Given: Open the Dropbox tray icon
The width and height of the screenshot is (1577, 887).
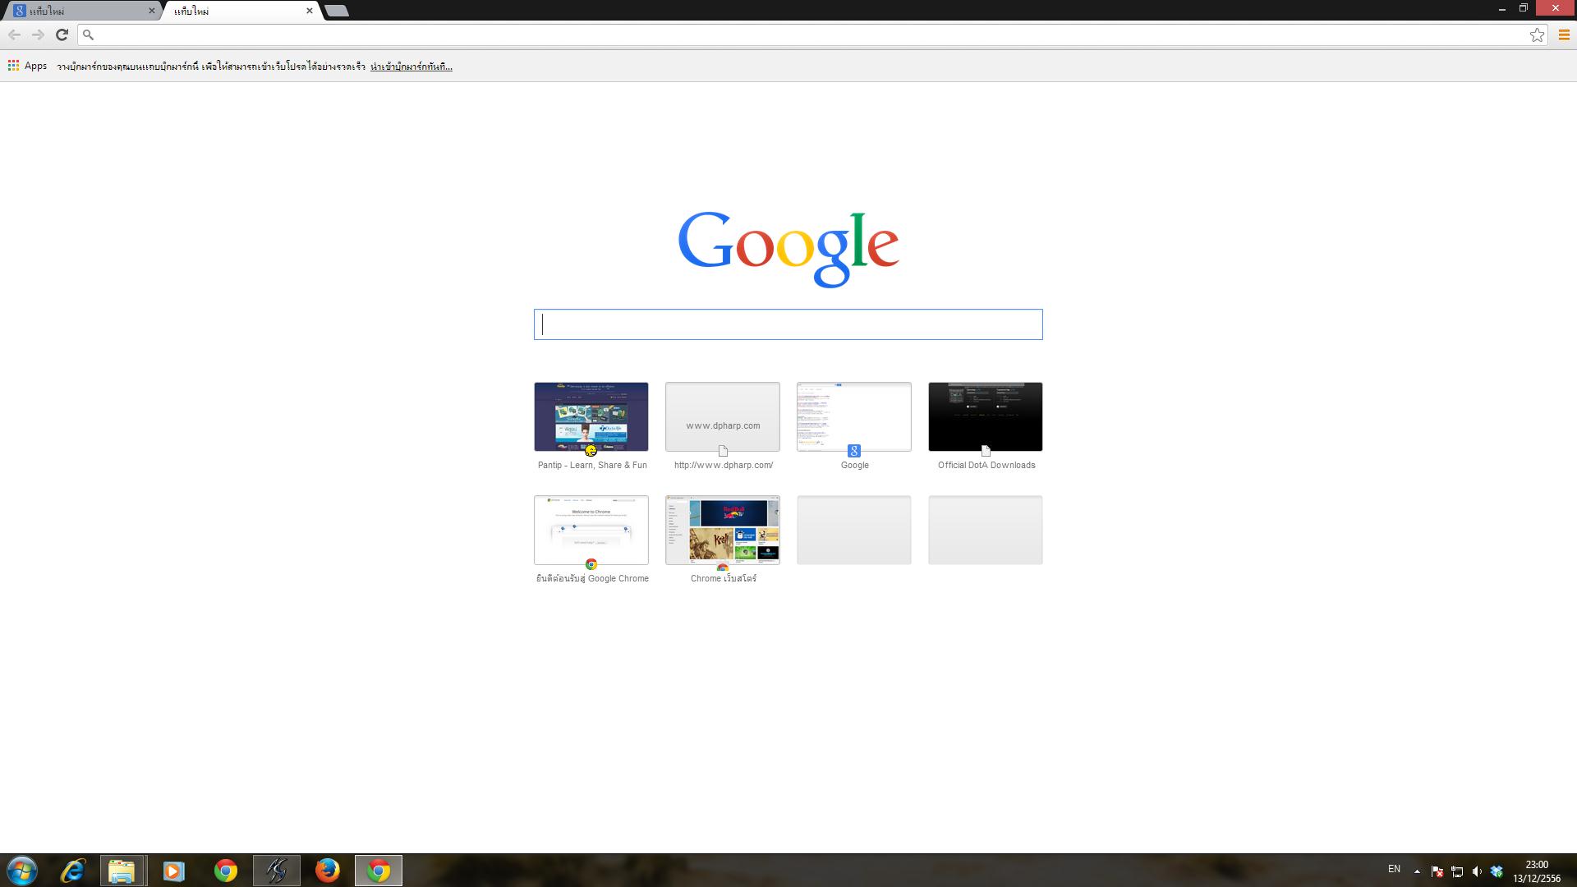Looking at the screenshot, I should [x=1497, y=871].
